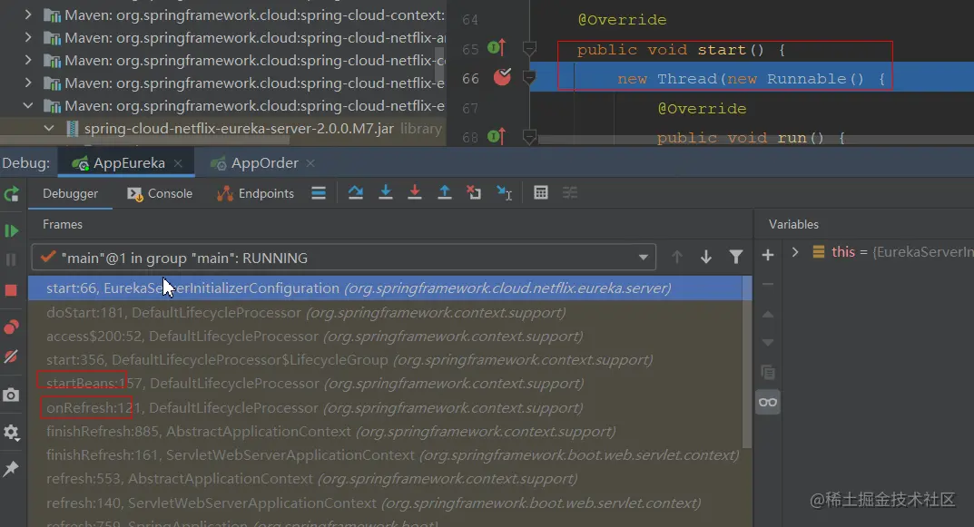The image size is (974, 527).
Task: Toggle breakpoint on line 66
Action: pos(502,77)
